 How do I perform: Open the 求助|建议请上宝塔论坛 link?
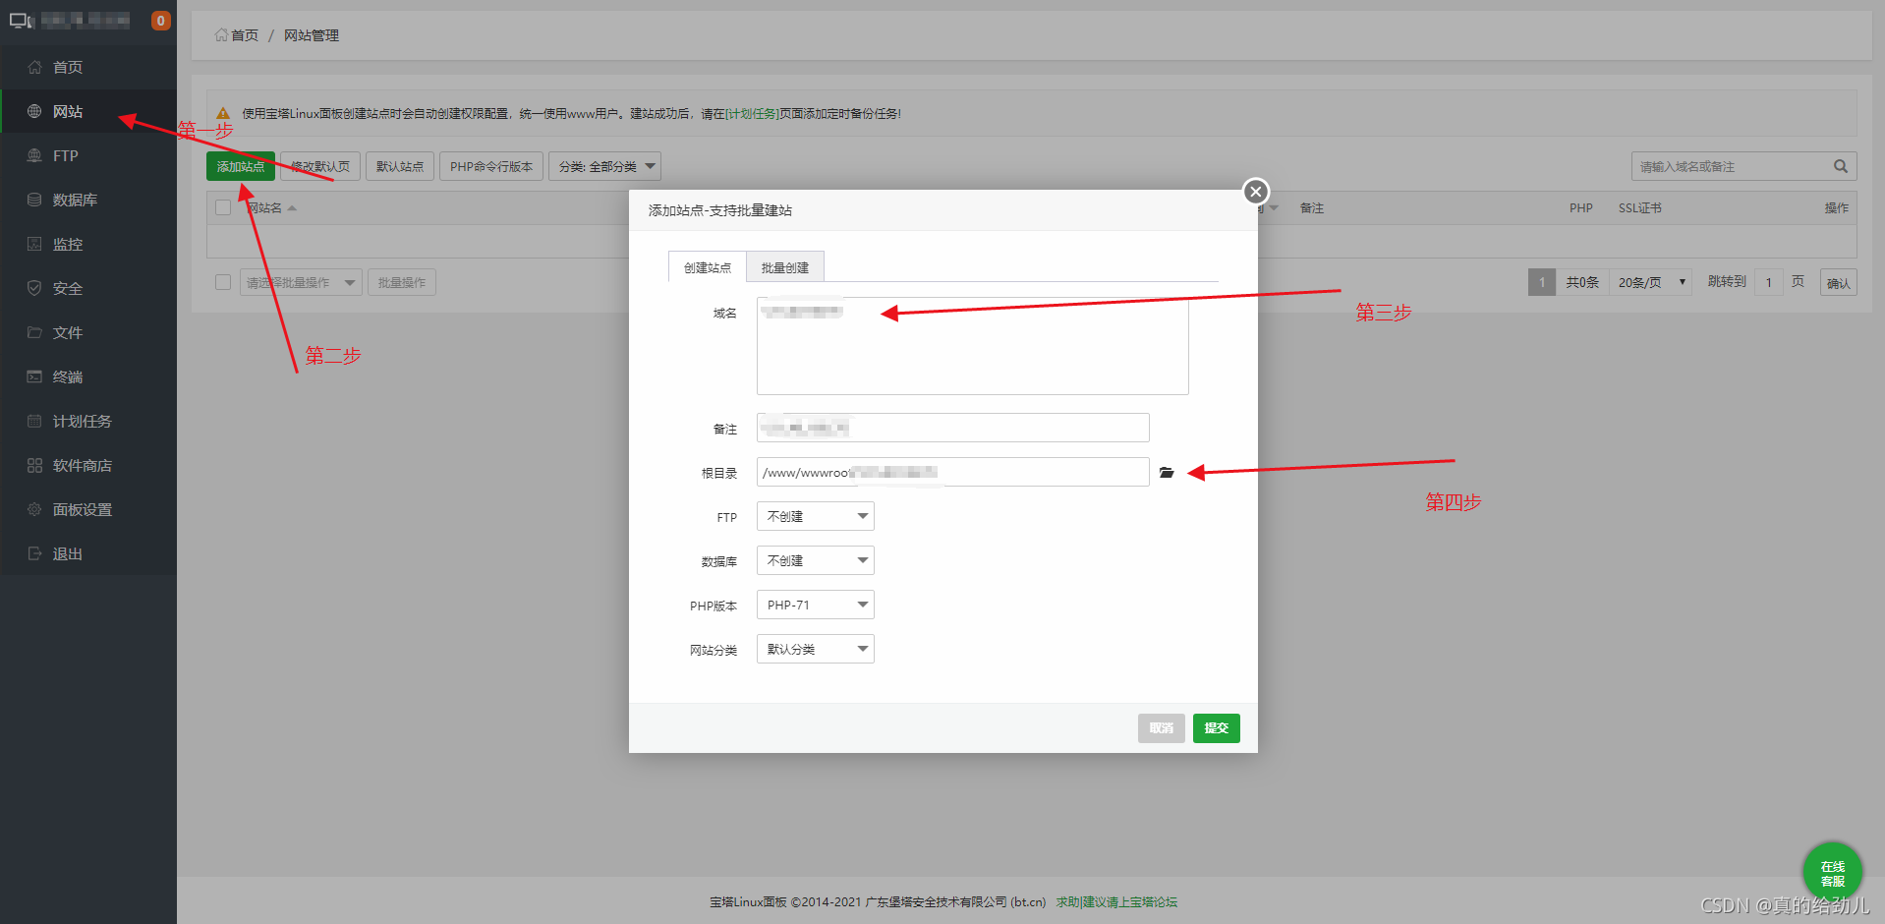(1116, 901)
